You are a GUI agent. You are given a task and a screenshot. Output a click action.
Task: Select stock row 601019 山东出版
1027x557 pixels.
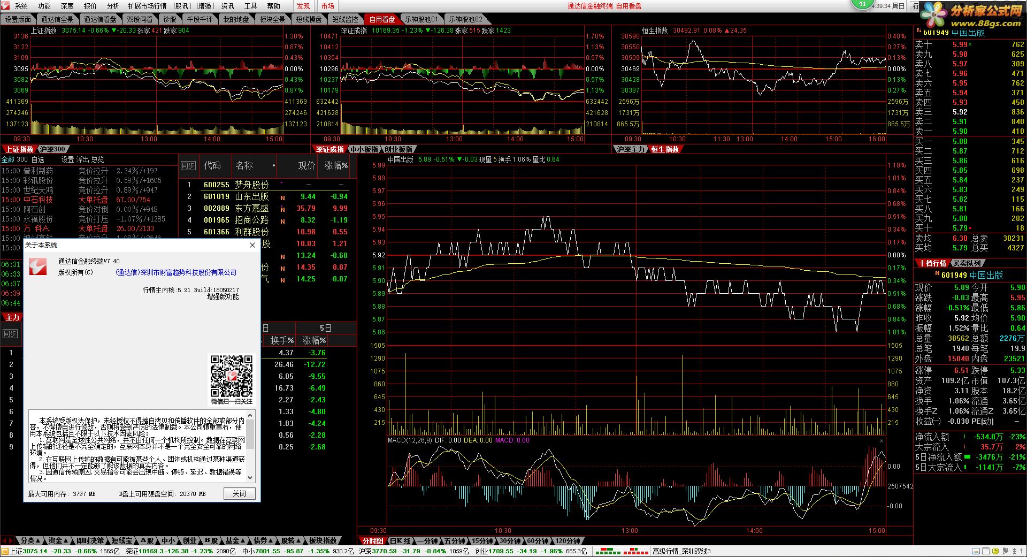pos(266,196)
